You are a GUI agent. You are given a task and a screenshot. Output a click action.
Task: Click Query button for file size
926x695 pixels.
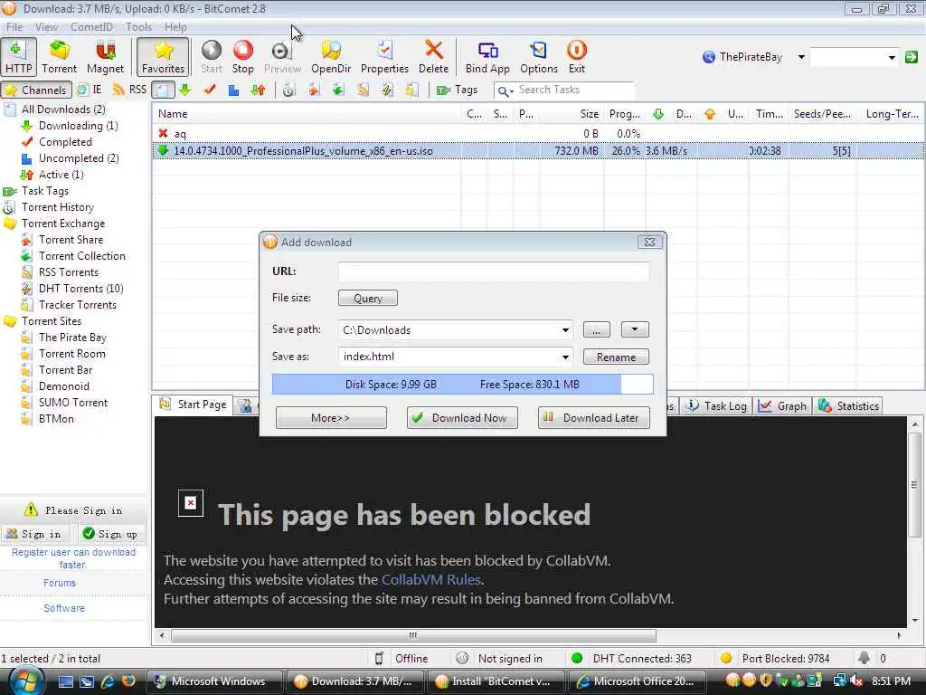tap(368, 299)
